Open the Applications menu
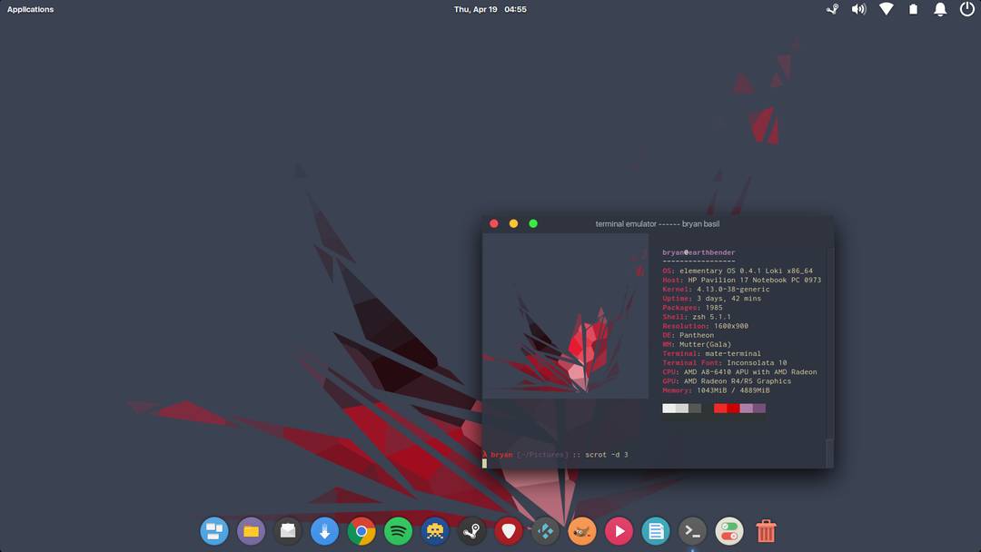Screen dimensions: 981x552 click(30, 9)
